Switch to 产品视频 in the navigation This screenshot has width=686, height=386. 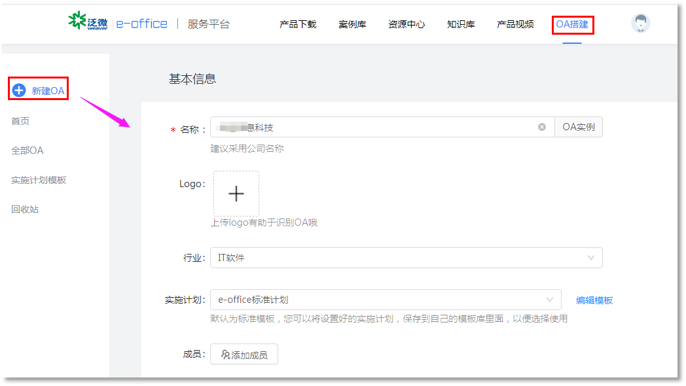515,24
